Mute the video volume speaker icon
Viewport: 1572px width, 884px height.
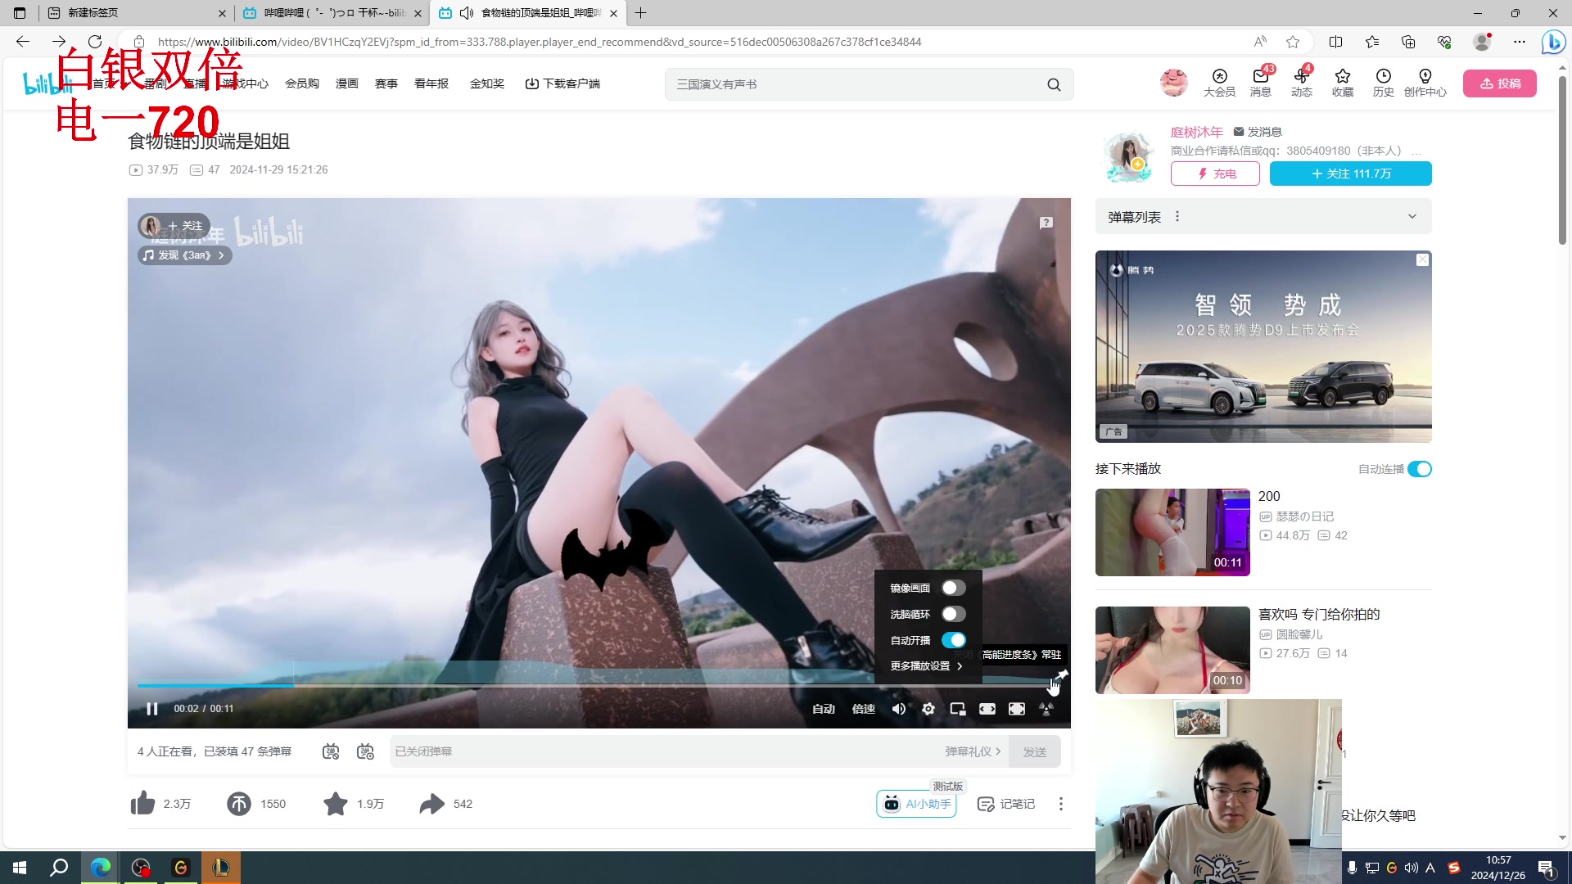click(x=899, y=709)
